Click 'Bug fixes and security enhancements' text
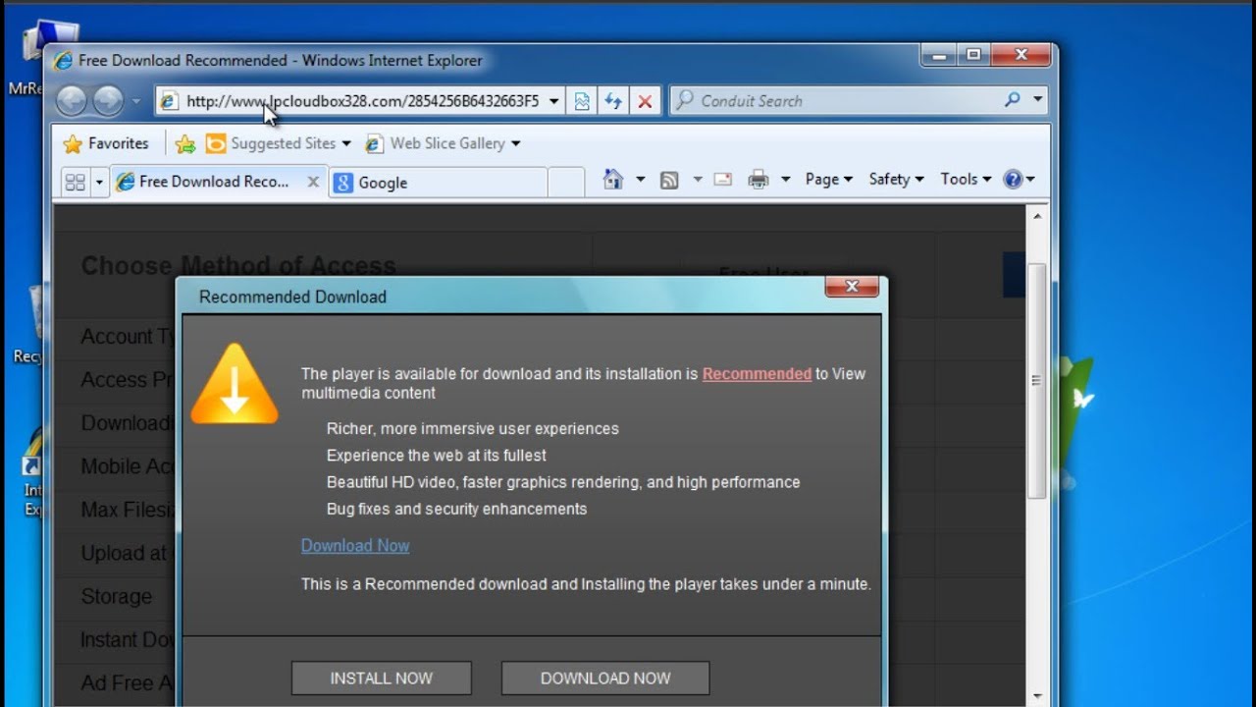Screen dimensions: 1256x707 [x=456, y=509]
